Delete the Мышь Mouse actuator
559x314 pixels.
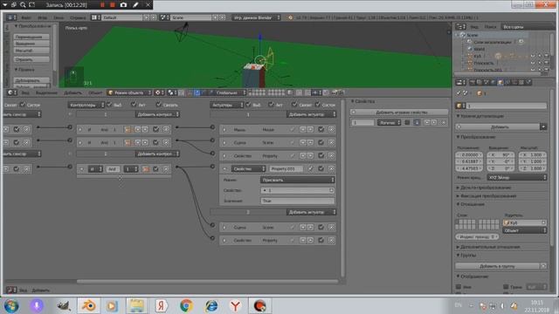[x=332, y=130]
